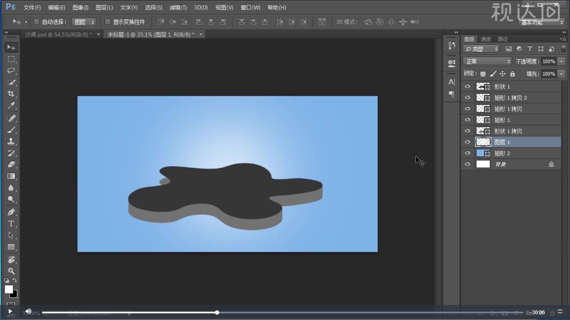This screenshot has width=570, height=320.
Task: Switch to the 沙漠.psd document tab
Action: (x=58, y=34)
